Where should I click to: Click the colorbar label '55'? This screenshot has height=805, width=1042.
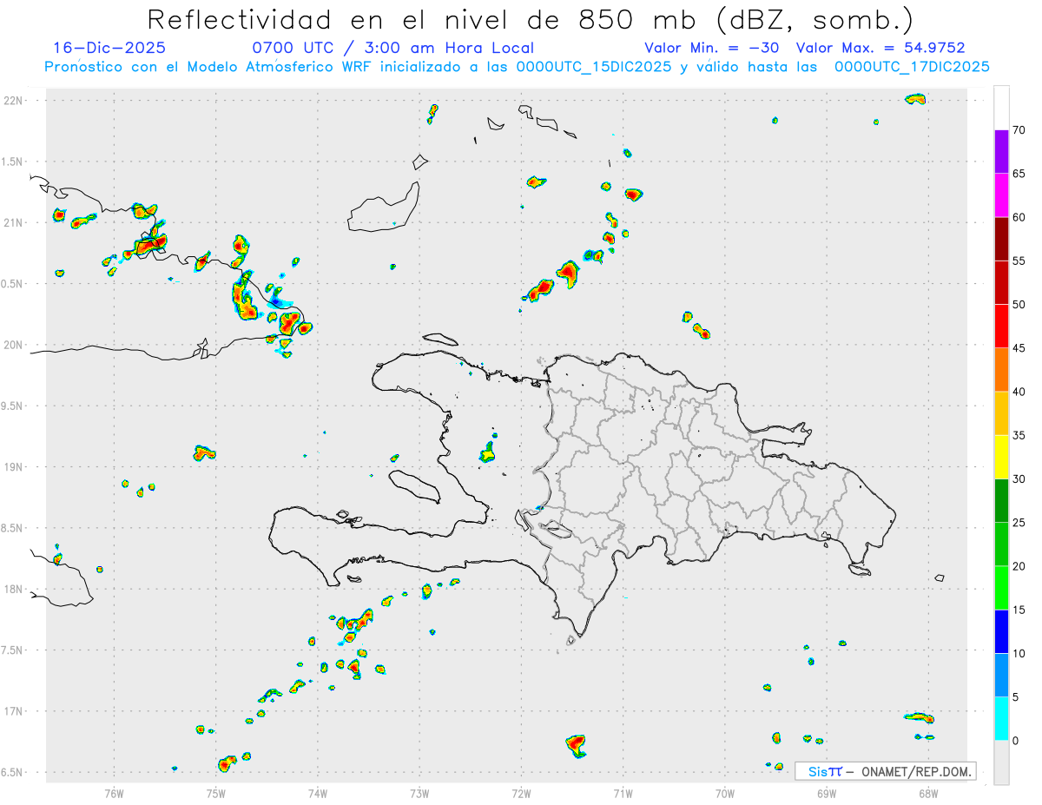coord(1019,261)
